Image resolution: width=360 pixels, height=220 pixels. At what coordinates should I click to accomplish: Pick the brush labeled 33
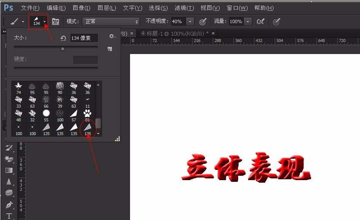pos(19,102)
